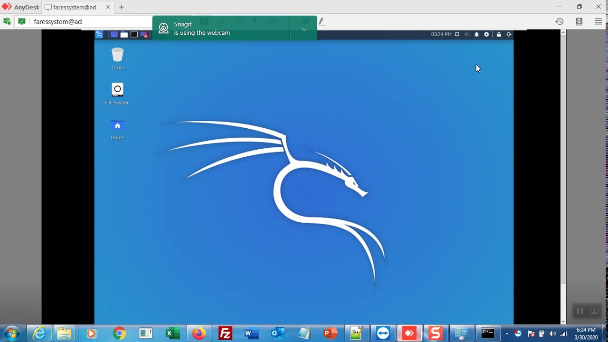Show hidden system tray icons arrow
This screenshot has width=608, height=342.
[x=507, y=333]
